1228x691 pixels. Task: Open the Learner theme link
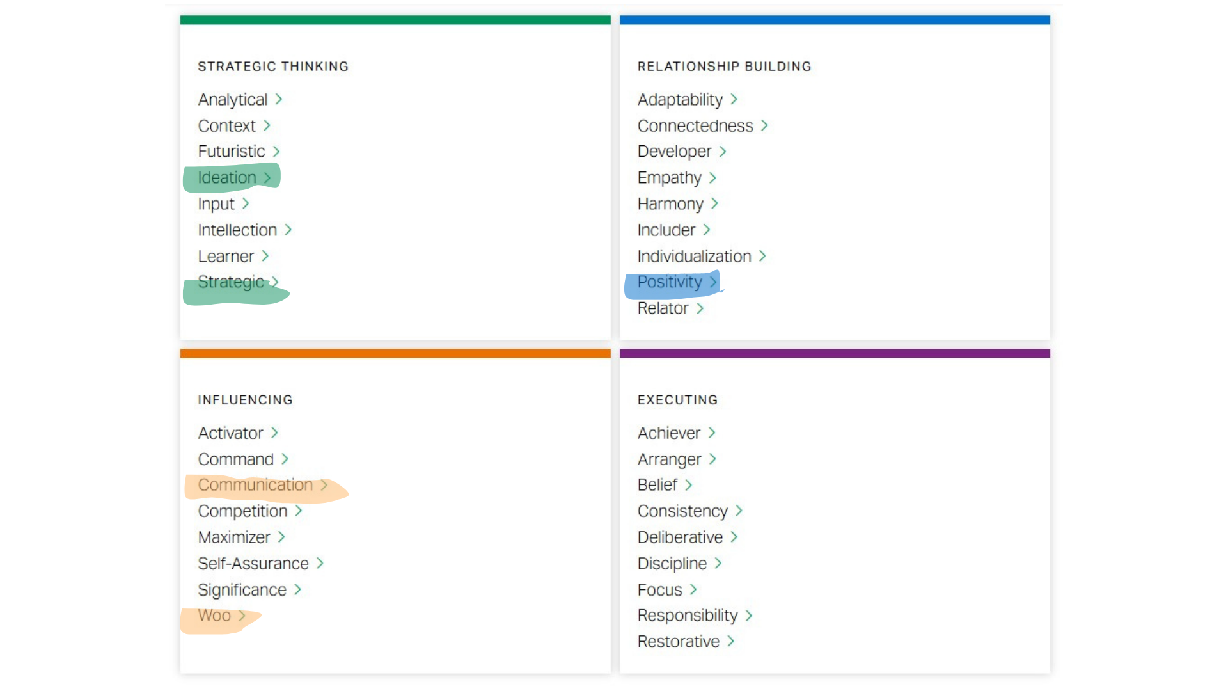[x=226, y=257]
